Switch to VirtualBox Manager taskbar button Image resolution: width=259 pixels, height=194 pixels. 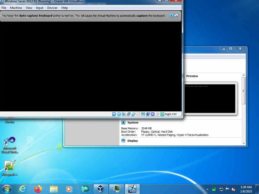point(101,189)
